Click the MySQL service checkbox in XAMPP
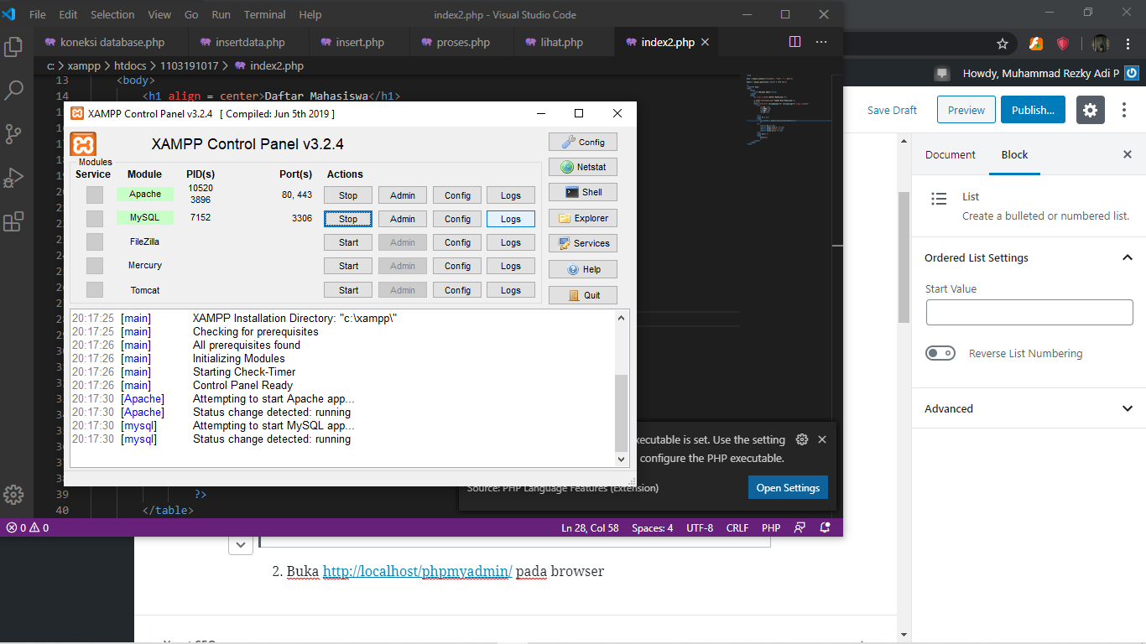1146x644 pixels. 95,218
